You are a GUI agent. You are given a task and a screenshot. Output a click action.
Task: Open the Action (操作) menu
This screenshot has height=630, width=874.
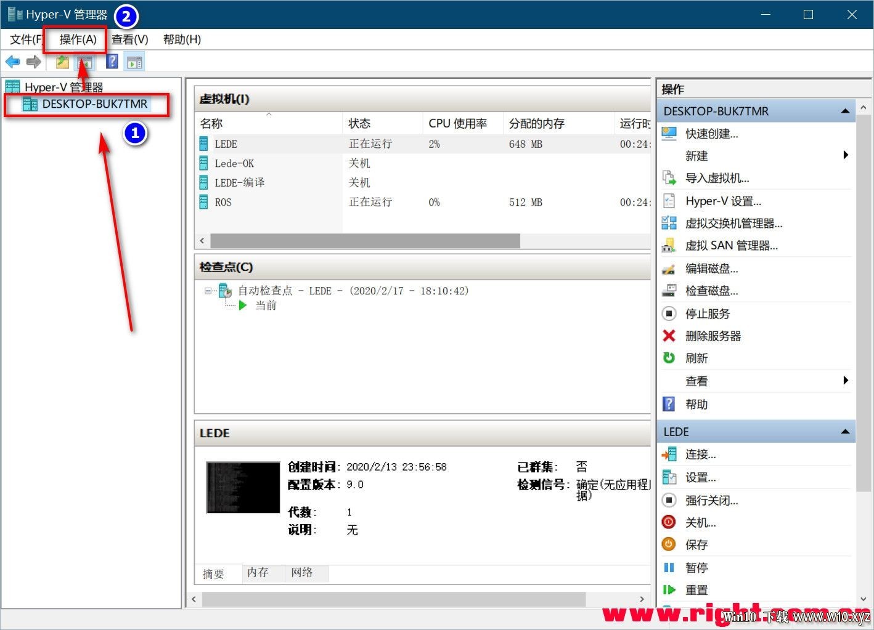point(78,39)
